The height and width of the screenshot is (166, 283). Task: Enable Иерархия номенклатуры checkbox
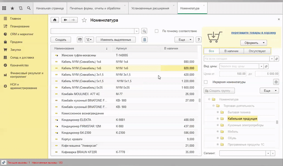(x=206, y=82)
